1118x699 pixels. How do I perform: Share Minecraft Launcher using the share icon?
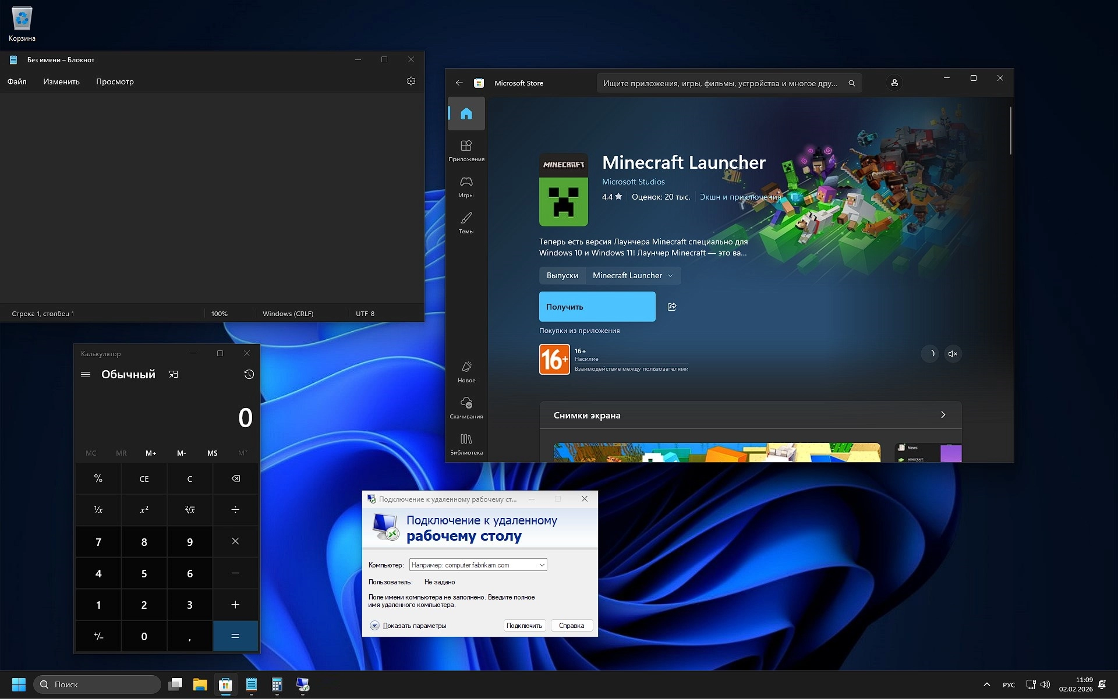click(x=672, y=307)
